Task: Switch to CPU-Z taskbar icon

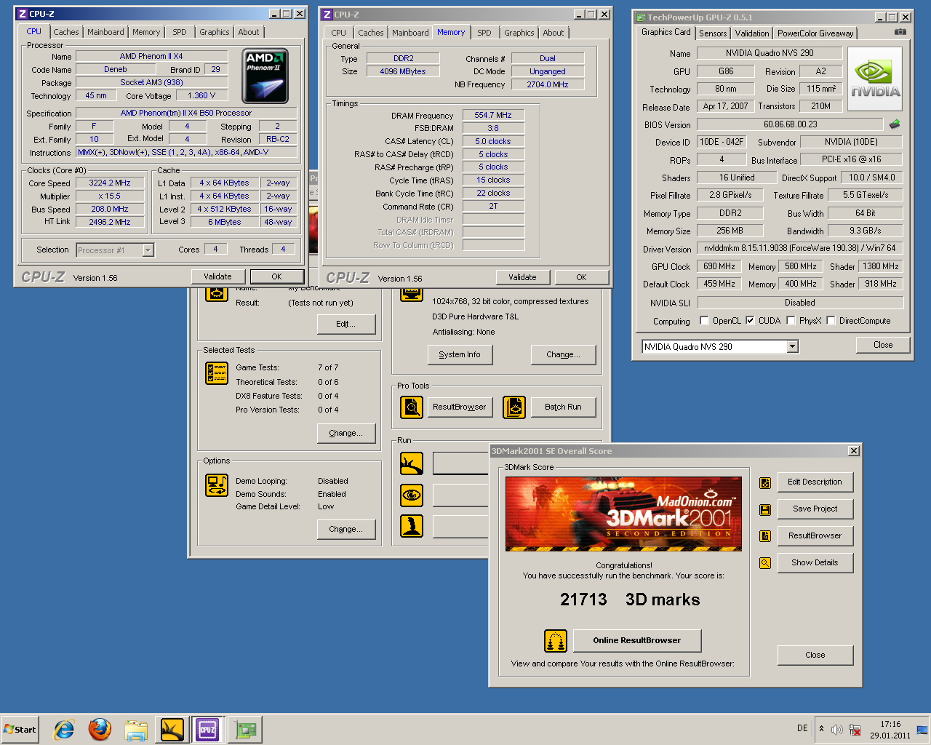Action: (207, 729)
